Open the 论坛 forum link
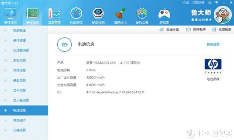 [x=186, y=3]
